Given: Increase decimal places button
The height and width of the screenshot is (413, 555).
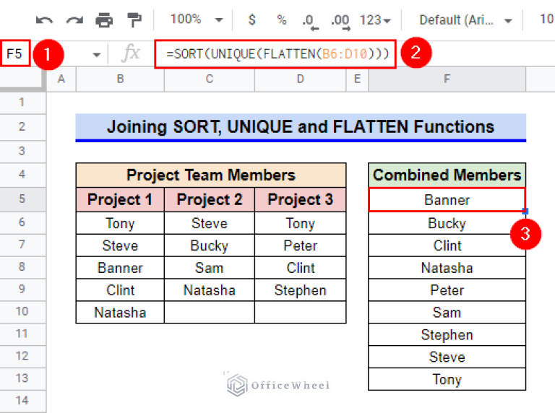Looking at the screenshot, I should pyautogui.click(x=340, y=20).
